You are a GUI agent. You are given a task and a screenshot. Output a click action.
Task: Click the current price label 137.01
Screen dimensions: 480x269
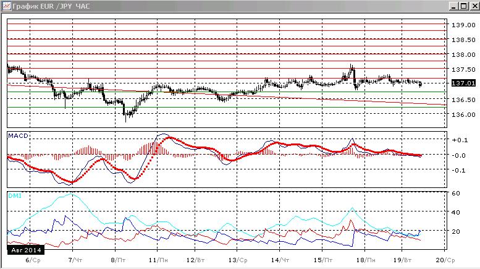coord(463,83)
